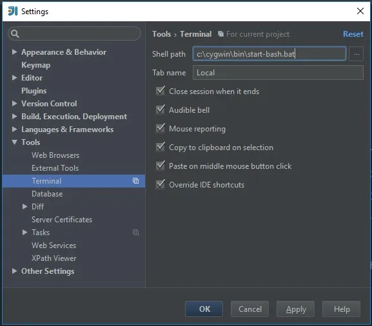Click the Reset link
This screenshot has width=372, height=326.
[x=353, y=34]
